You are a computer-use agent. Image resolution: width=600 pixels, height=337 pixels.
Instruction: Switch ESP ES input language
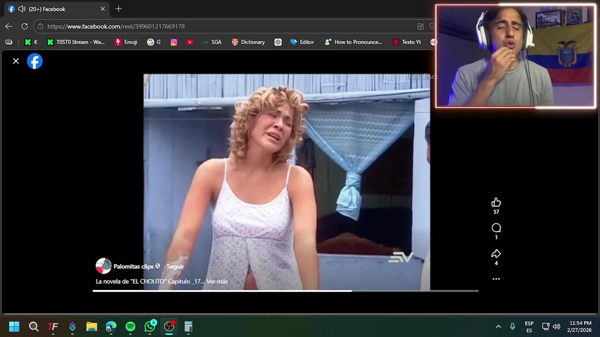point(529,327)
